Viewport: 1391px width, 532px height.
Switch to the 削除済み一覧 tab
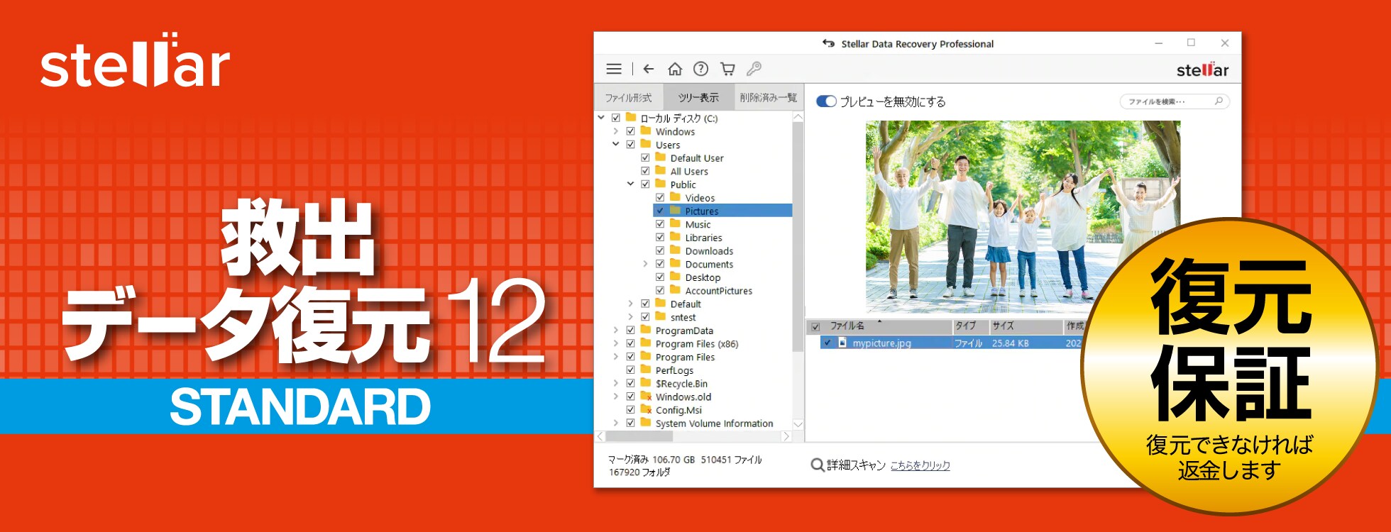pos(768,98)
